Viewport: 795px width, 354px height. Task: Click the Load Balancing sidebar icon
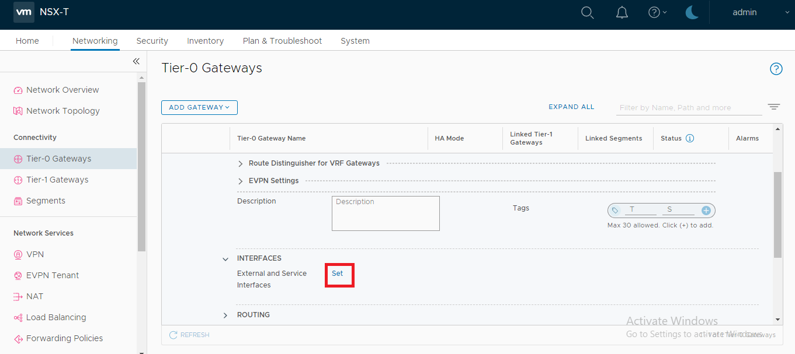18,318
